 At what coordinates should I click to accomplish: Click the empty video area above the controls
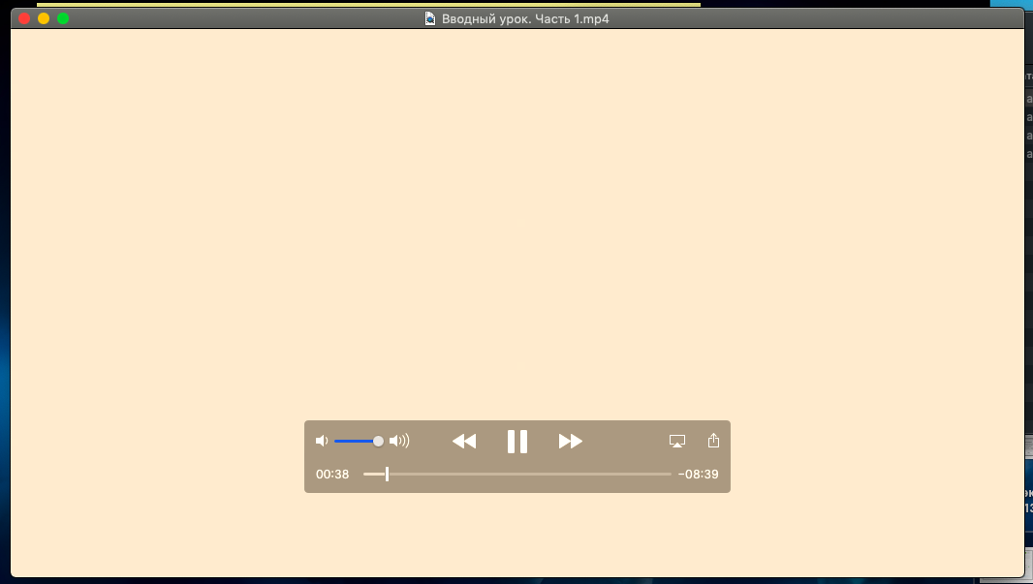(516, 223)
